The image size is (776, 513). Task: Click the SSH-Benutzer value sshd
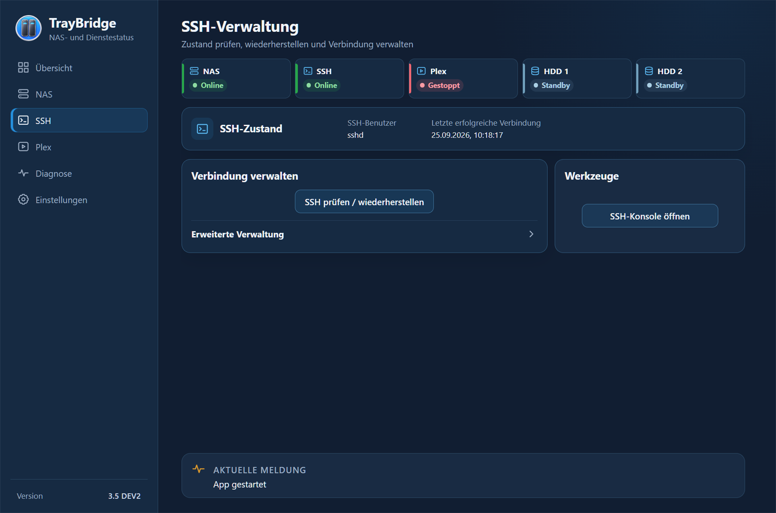pyautogui.click(x=355, y=135)
